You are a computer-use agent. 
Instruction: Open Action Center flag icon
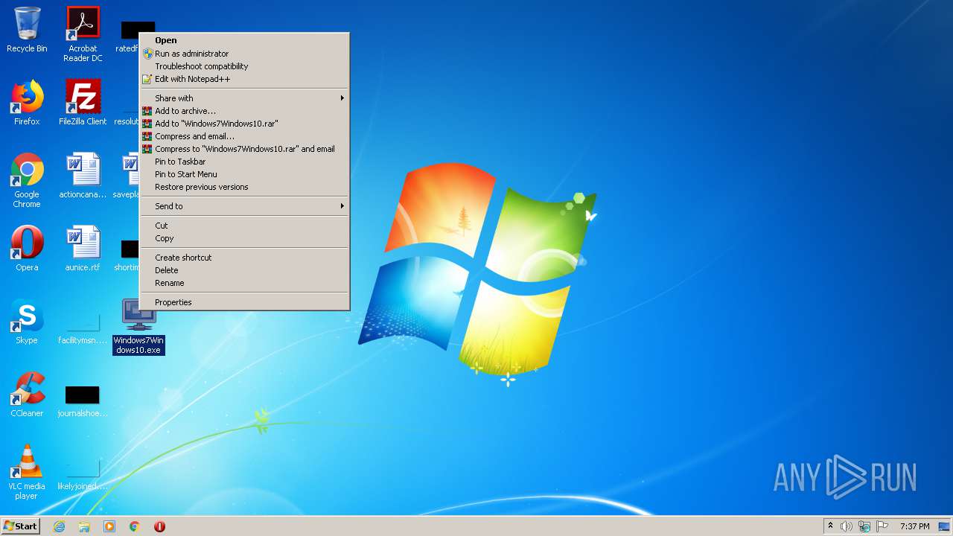pyautogui.click(x=882, y=526)
